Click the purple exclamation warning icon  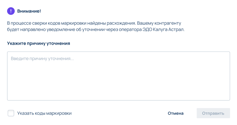pos(11,11)
